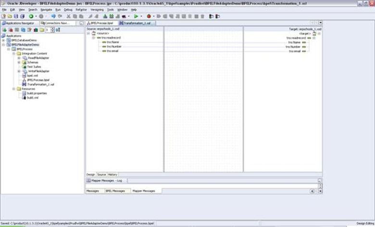
Task: Open the Refactor menu
Action: [81, 10]
